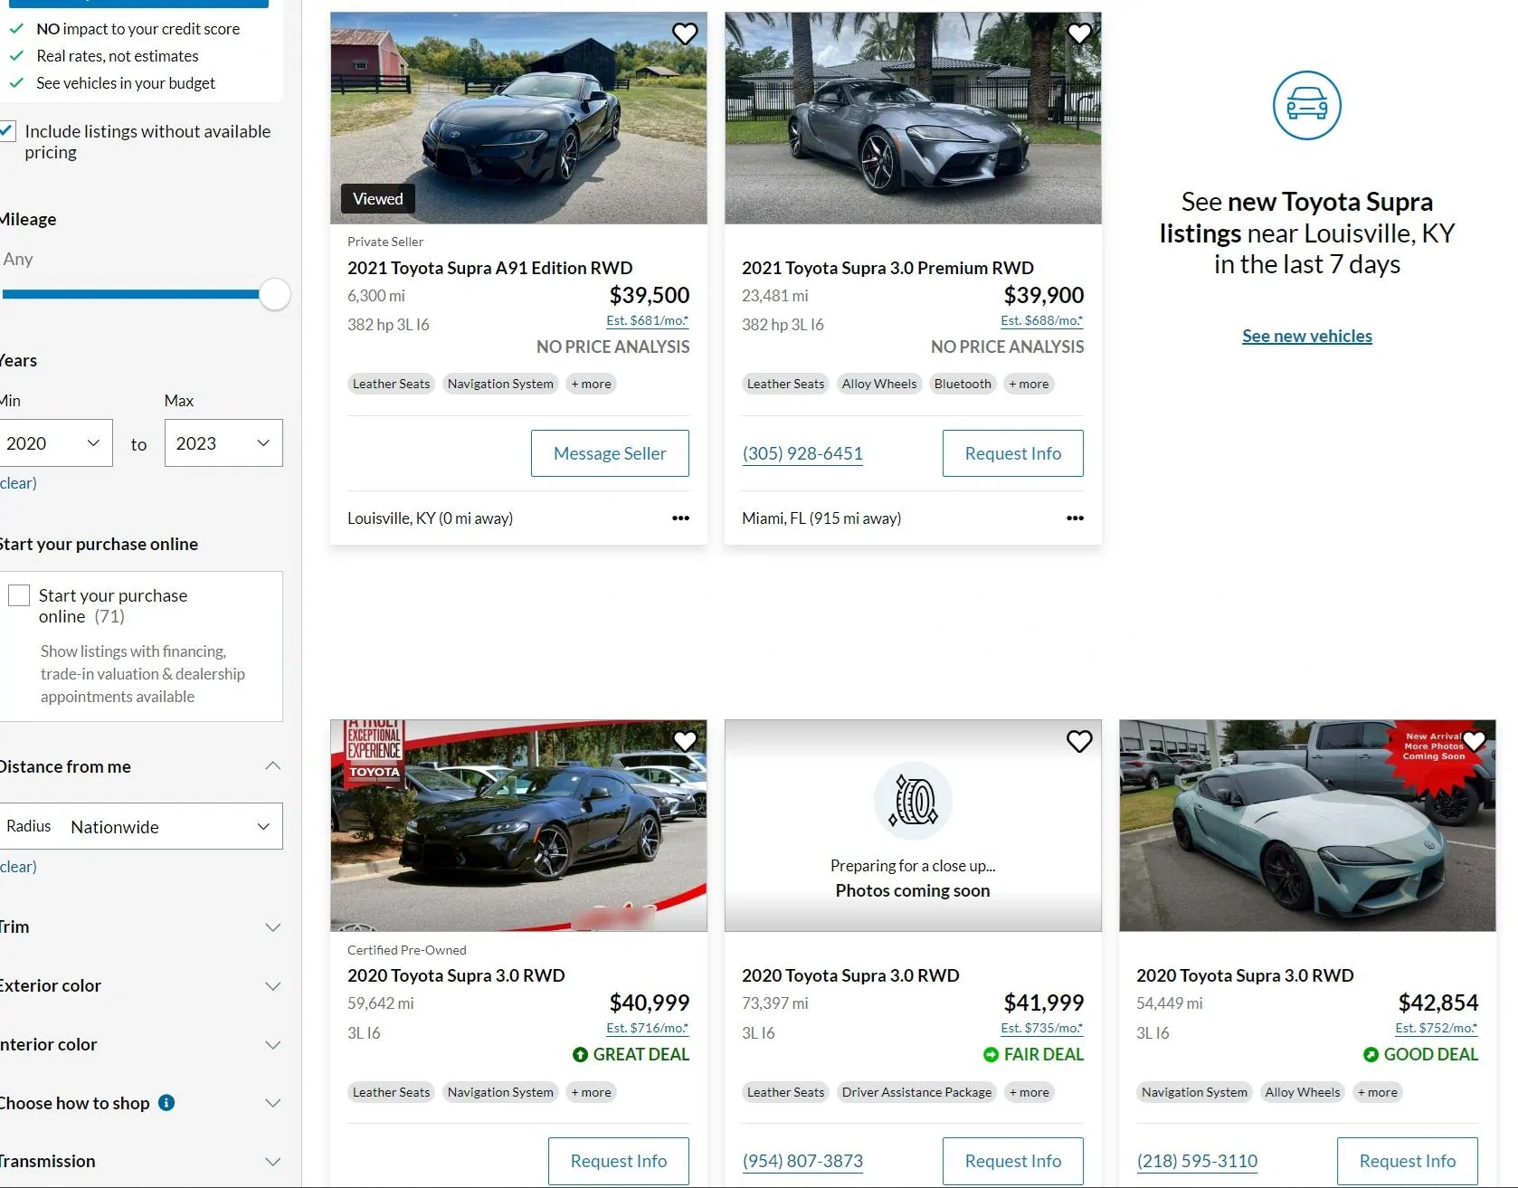Click the info icon beside Choose how to shop
Viewport: 1518px width, 1188px height.
click(x=166, y=1102)
